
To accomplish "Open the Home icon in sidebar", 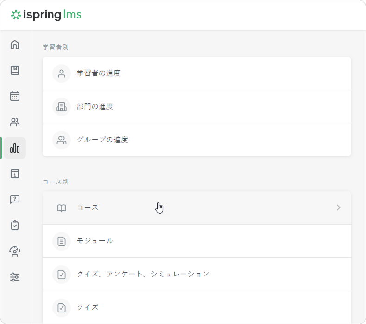I will 15,45.
